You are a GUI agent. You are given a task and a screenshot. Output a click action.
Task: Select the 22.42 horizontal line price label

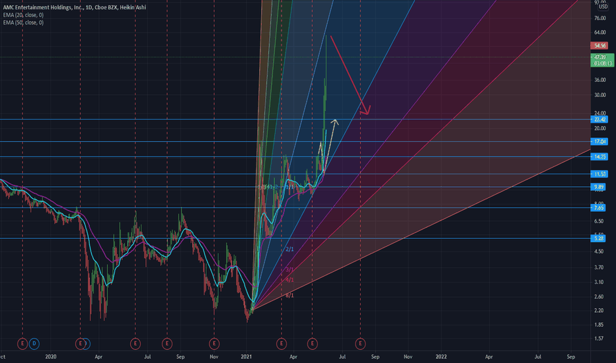(x=599, y=119)
